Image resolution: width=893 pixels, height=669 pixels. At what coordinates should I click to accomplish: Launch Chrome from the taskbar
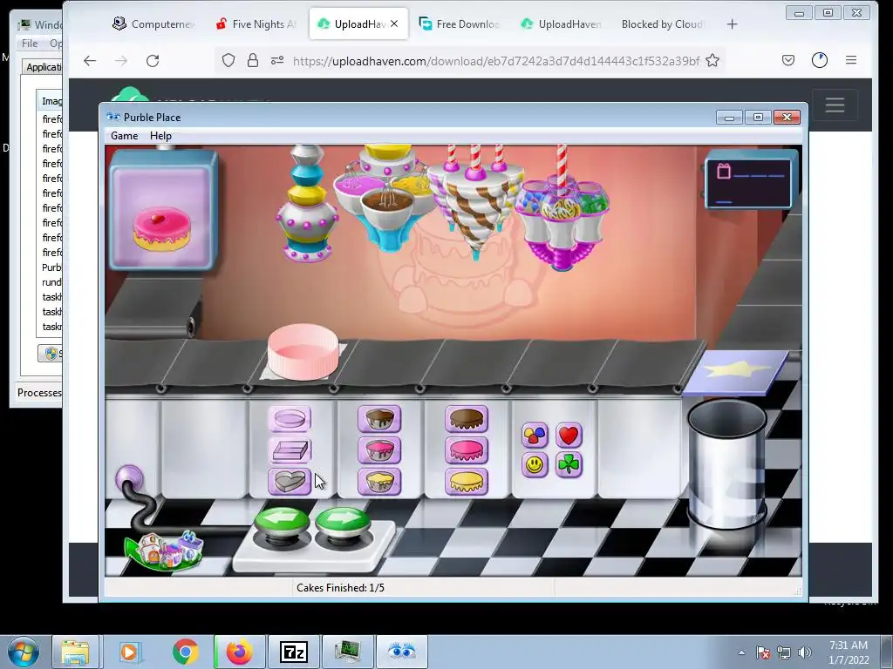click(186, 652)
